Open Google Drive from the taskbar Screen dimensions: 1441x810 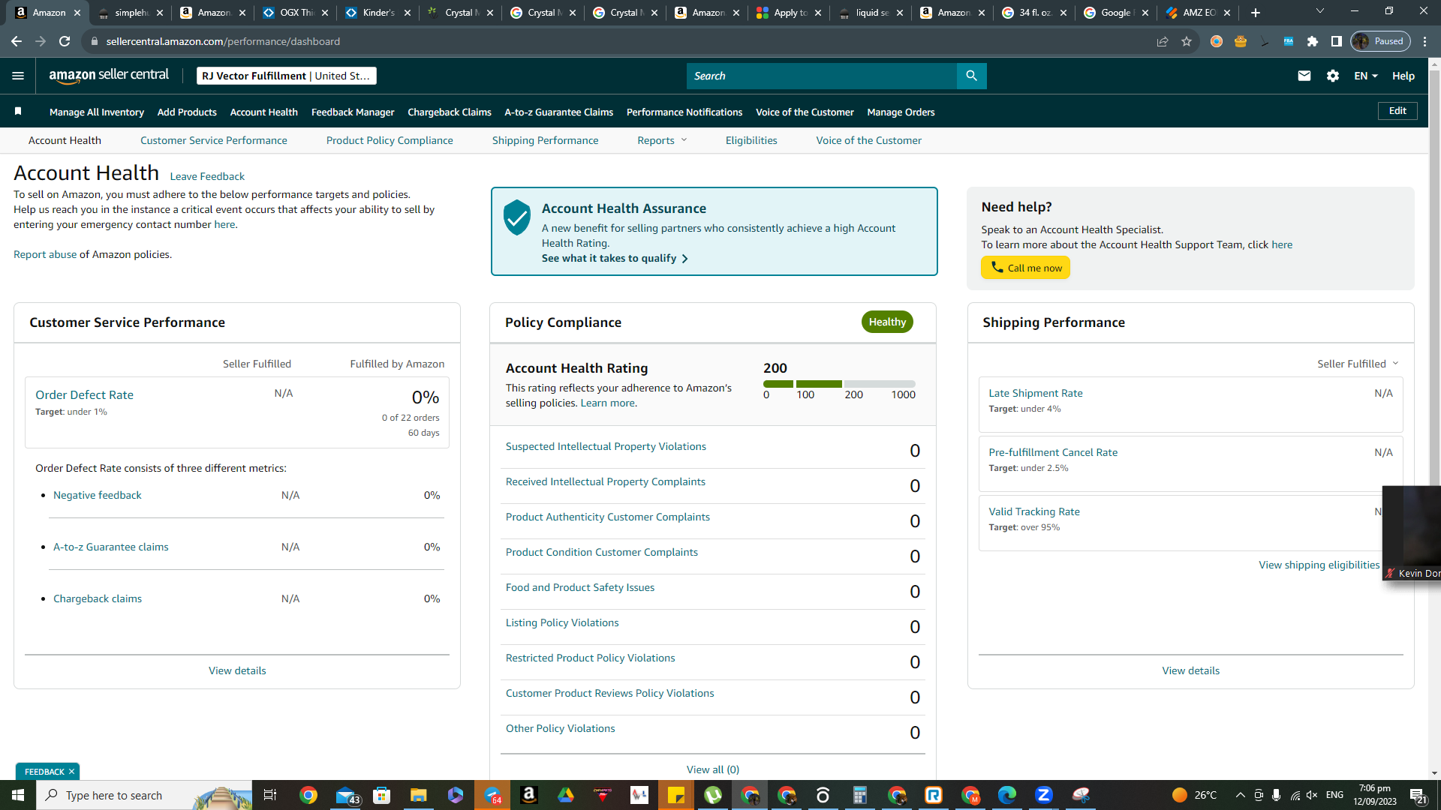tap(566, 795)
